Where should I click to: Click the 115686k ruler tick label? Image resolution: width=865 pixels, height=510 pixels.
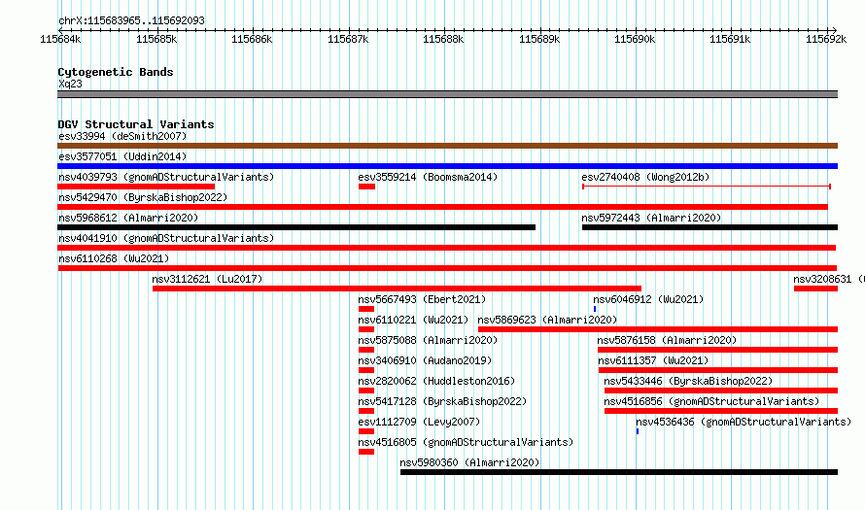coord(252,39)
